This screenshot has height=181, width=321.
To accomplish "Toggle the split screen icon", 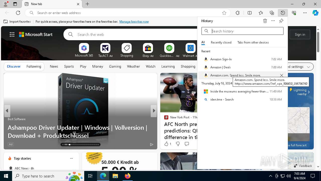I will 250,13.
